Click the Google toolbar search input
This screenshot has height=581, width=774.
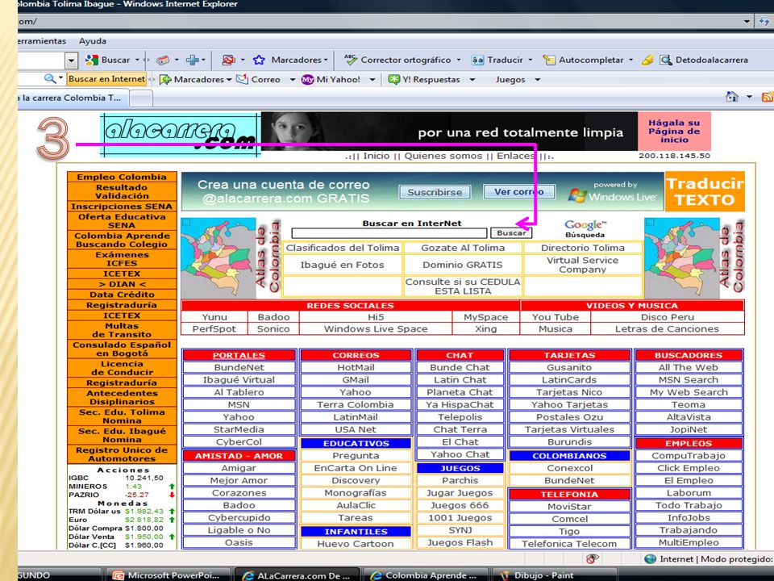click(x=41, y=61)
